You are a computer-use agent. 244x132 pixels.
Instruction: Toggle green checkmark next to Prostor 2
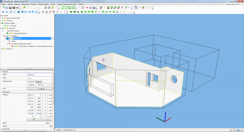point(3,49)
